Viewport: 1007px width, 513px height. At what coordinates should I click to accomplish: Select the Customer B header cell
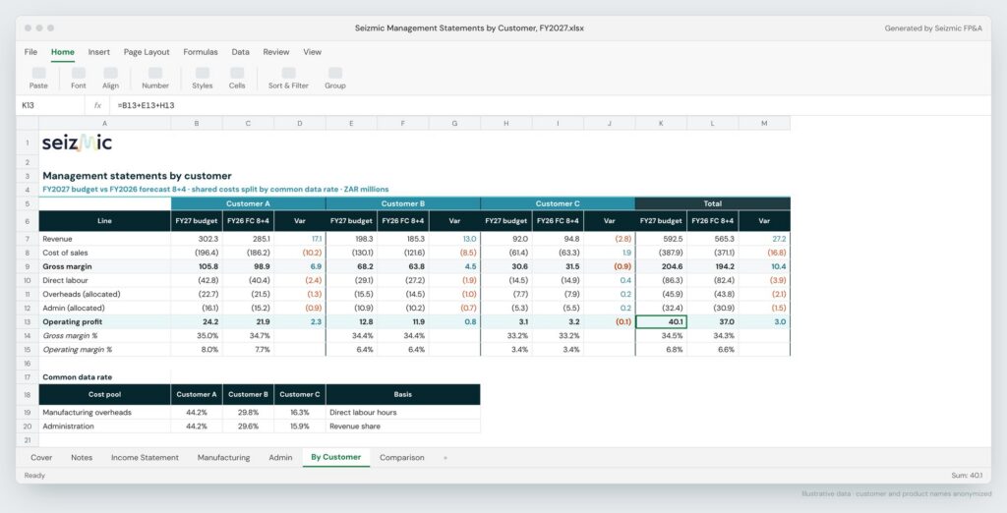coord(402,203)
